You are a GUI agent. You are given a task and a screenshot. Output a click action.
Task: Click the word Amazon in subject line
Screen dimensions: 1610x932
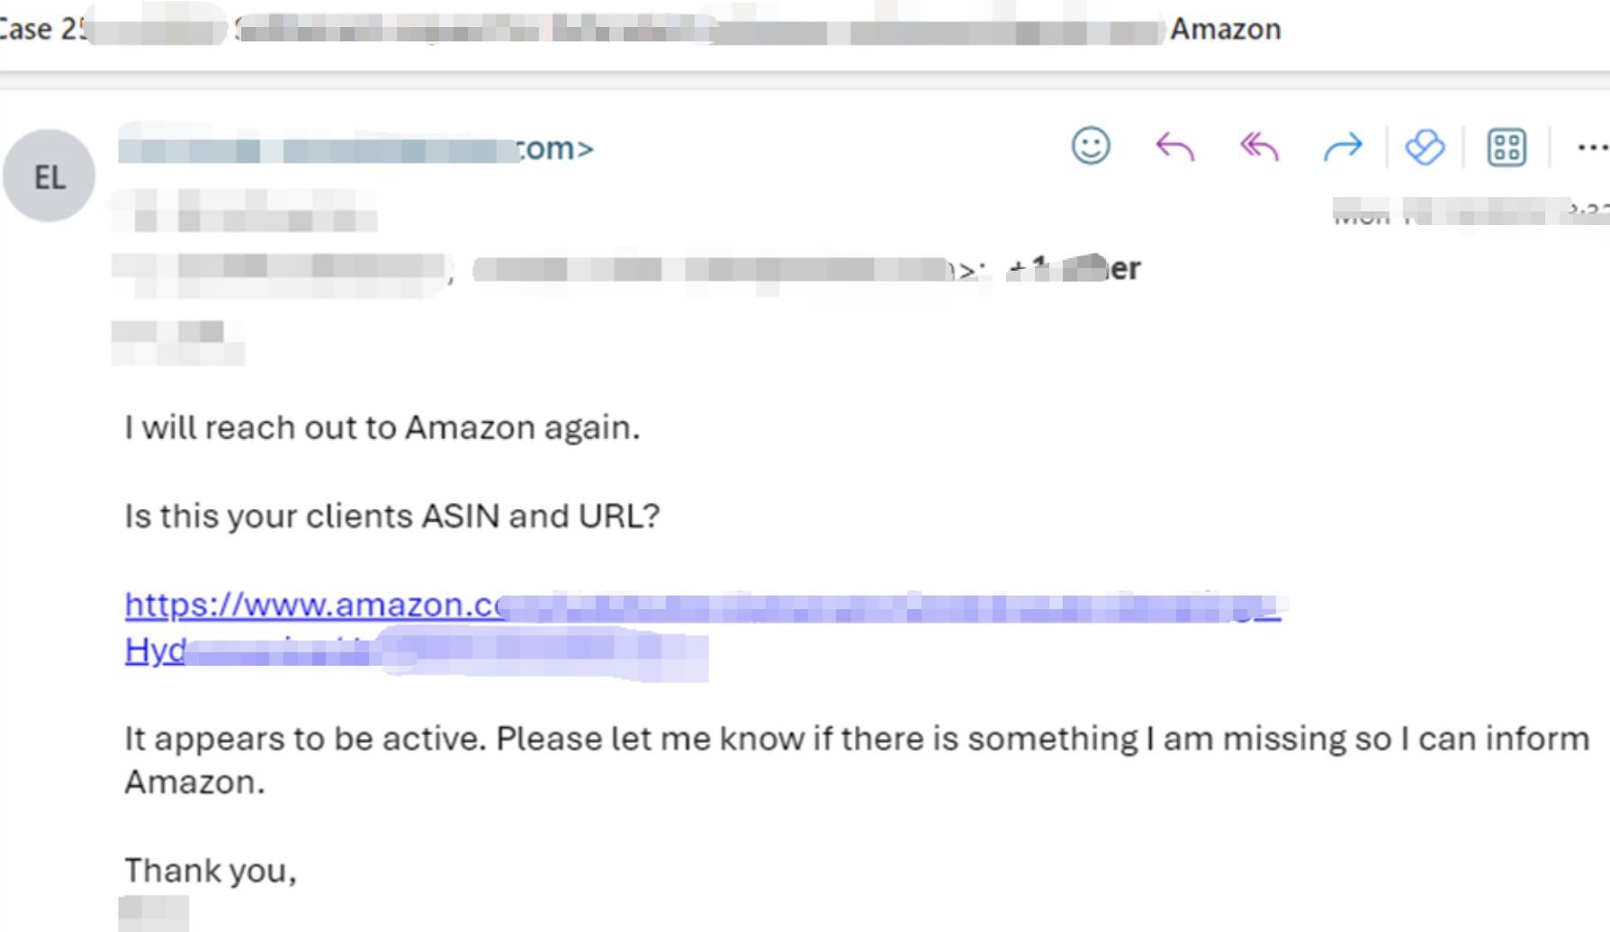point(1225,30)
